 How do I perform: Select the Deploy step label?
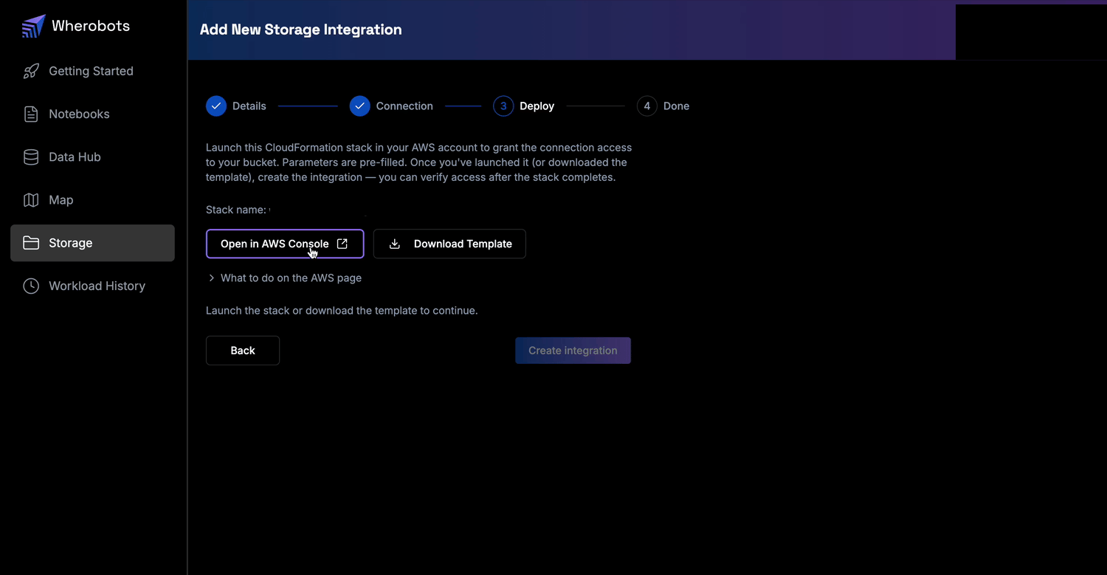pos(537,106)
